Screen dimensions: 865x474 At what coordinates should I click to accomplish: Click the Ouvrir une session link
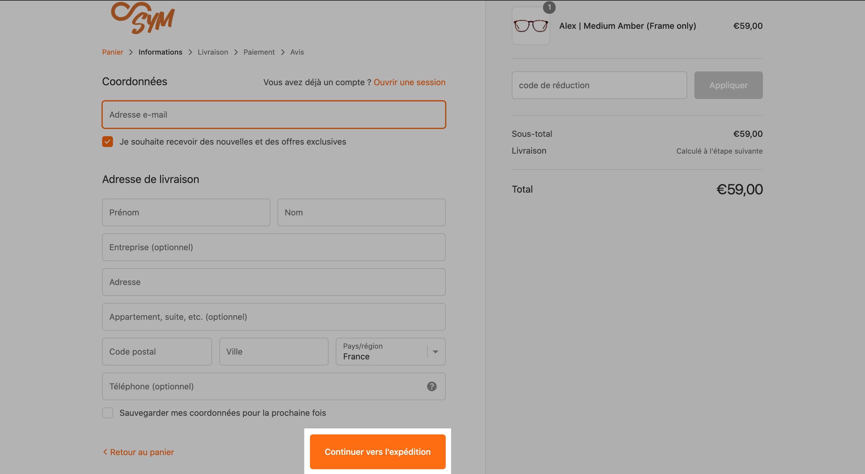point(409,82)
